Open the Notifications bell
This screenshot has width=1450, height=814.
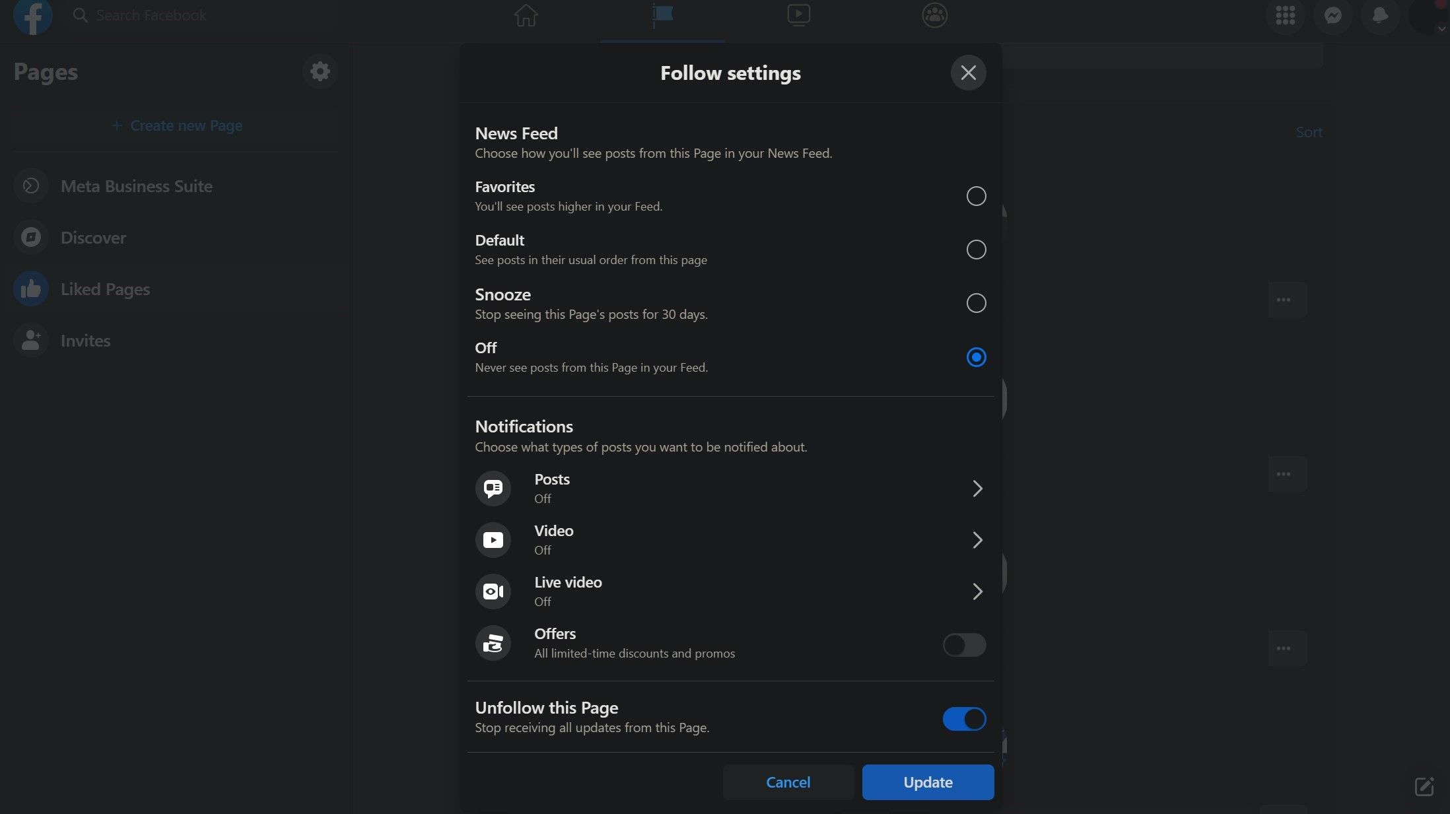point(1380,15)
